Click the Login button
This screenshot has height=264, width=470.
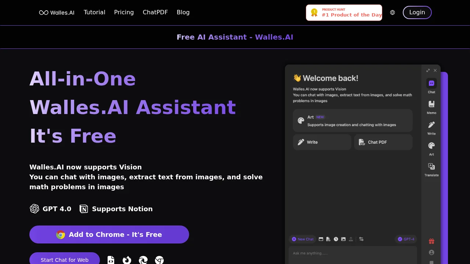[417, 12]
